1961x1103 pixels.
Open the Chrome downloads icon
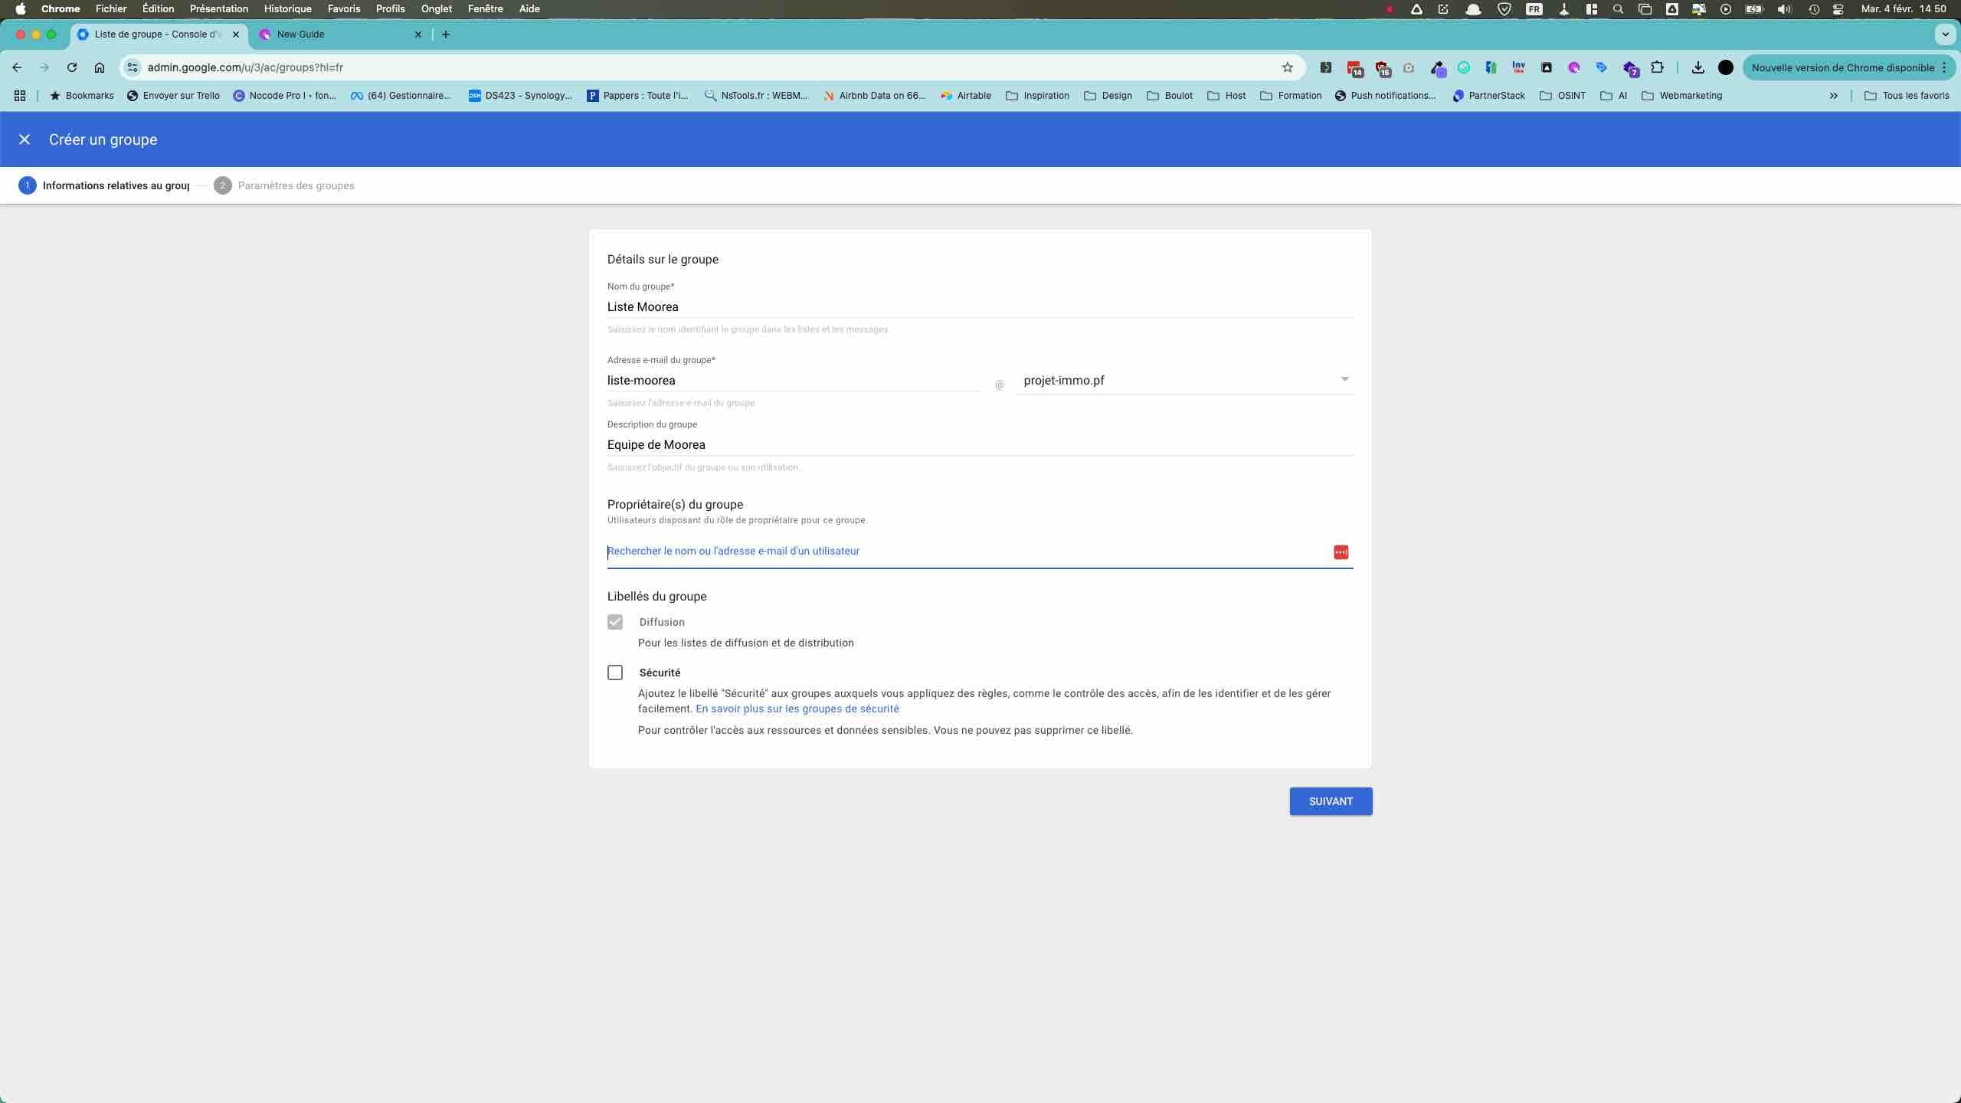pos(1698,67)
